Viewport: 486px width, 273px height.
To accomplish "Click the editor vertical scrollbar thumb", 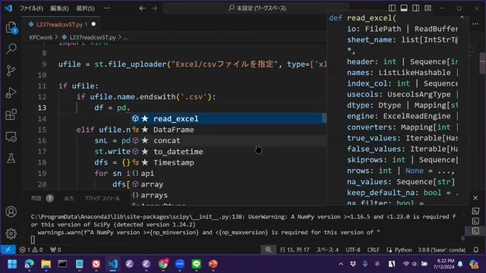I will tap(483, 64).
